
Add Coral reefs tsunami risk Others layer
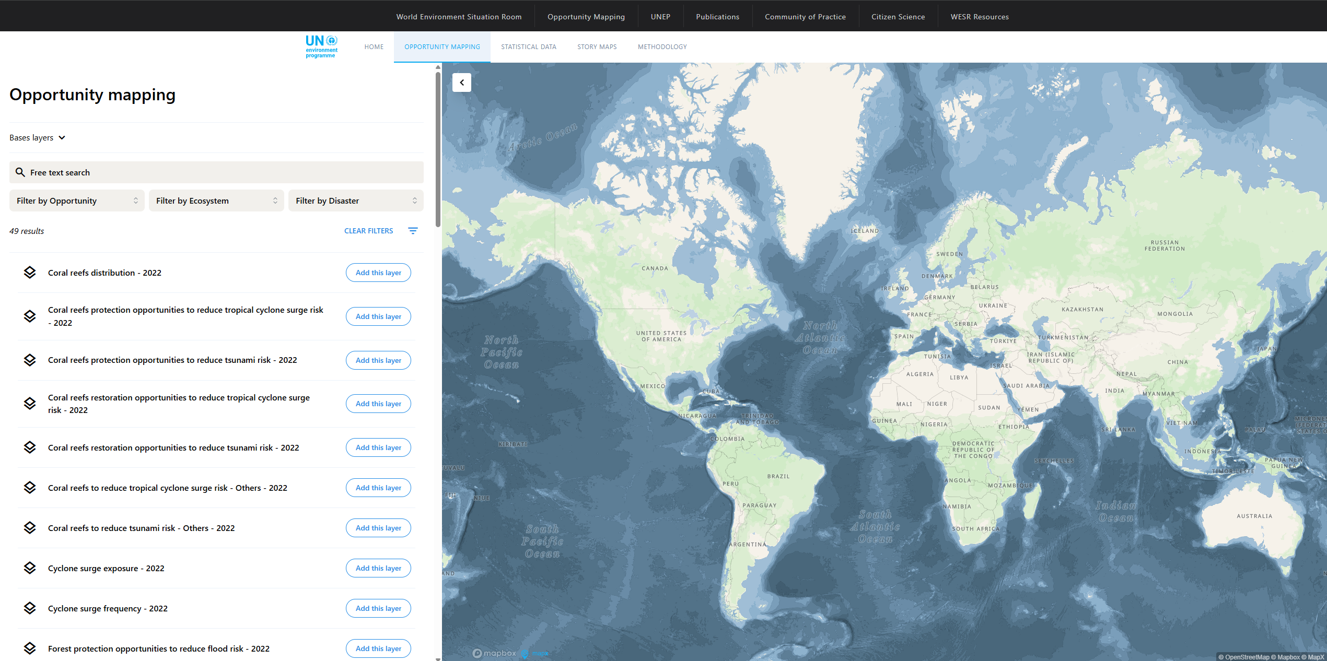[x=378, y=528]
